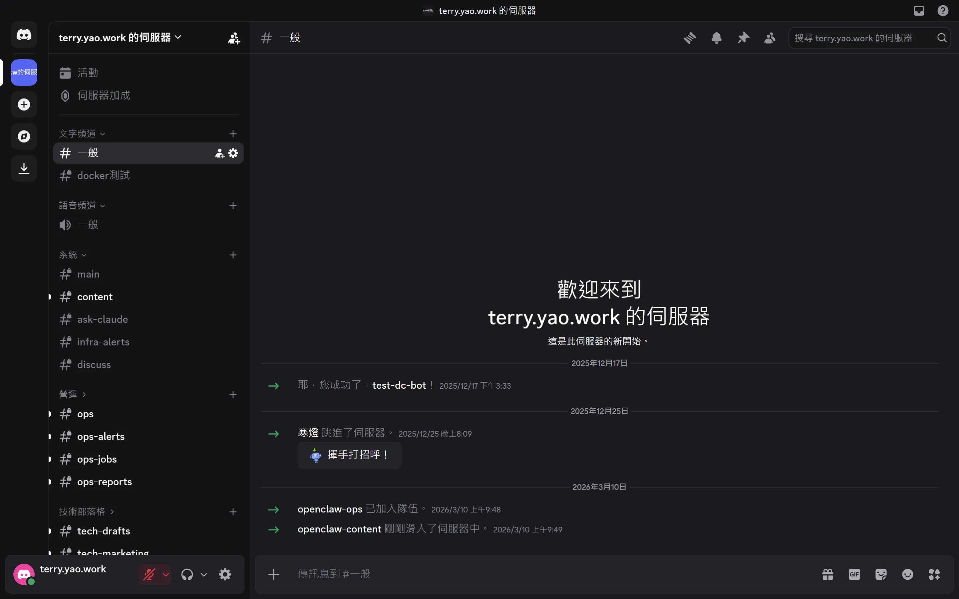The width and height of the screenshot is (959, 599).
Task: Select the terry.yao.work server icon
Action: click(x=24, y=73)
